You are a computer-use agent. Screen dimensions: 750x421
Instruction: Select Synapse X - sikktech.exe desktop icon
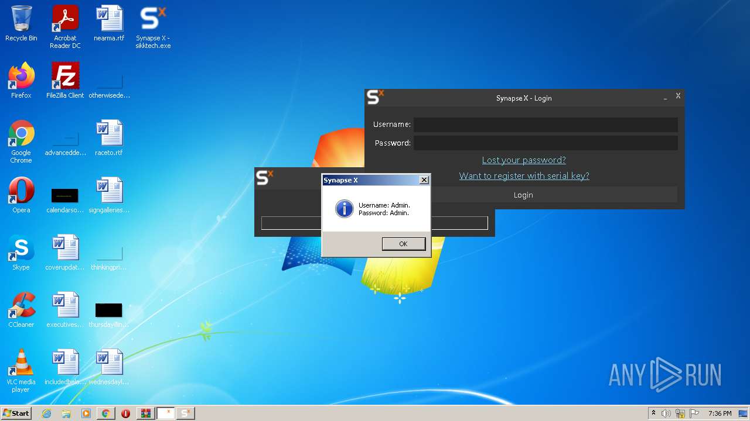(153, 27)
